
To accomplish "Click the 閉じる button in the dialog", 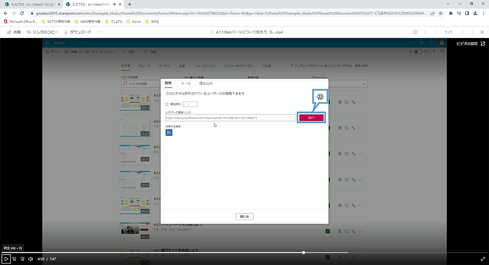I will 244,217.
